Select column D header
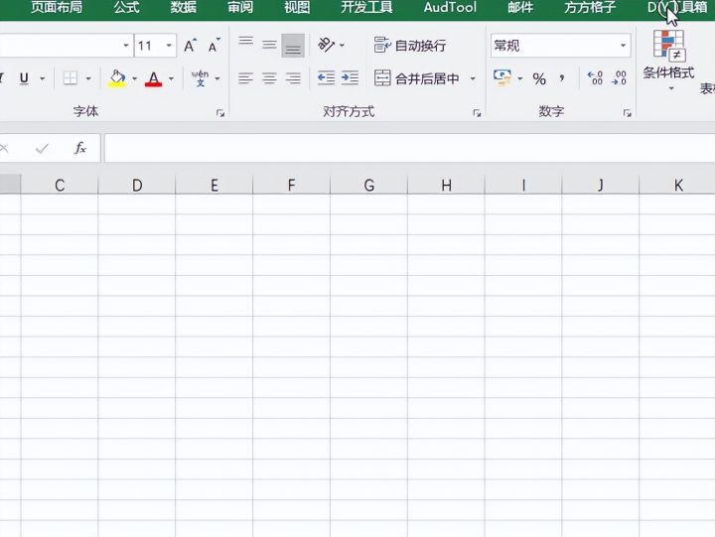Screen dimensions: 715x537 click(137, 185)
